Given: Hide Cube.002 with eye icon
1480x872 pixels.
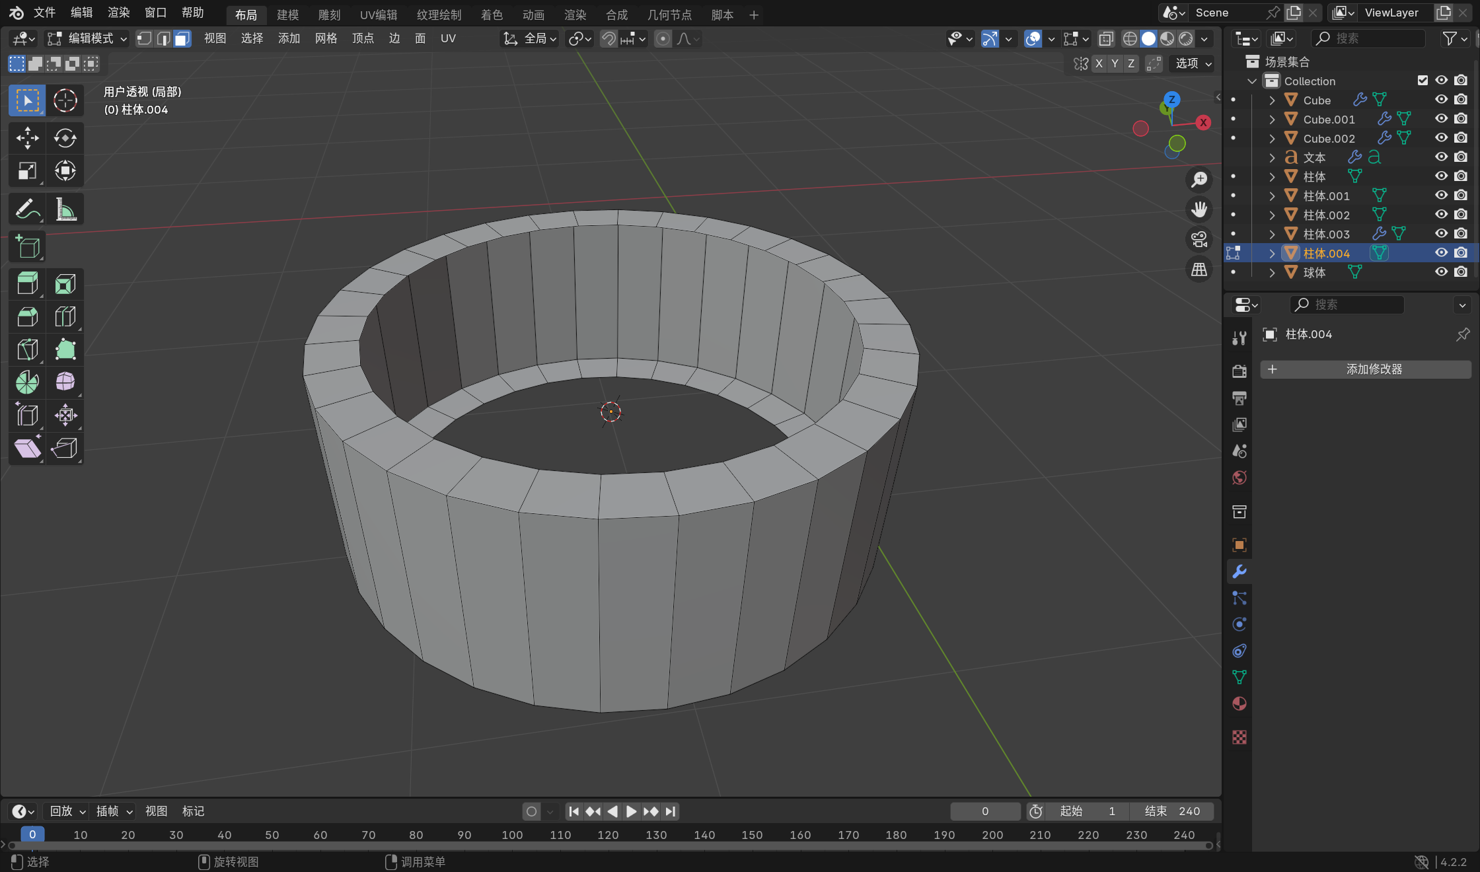Looking at the screenshot, I should (x=1441, y=138).
